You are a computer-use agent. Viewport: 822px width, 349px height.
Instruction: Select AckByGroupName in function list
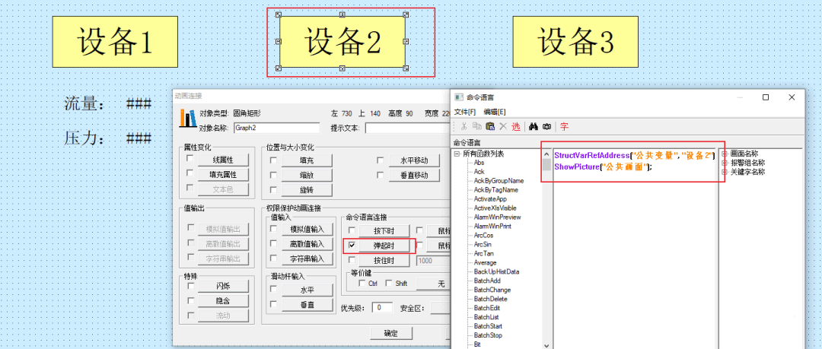499,181
